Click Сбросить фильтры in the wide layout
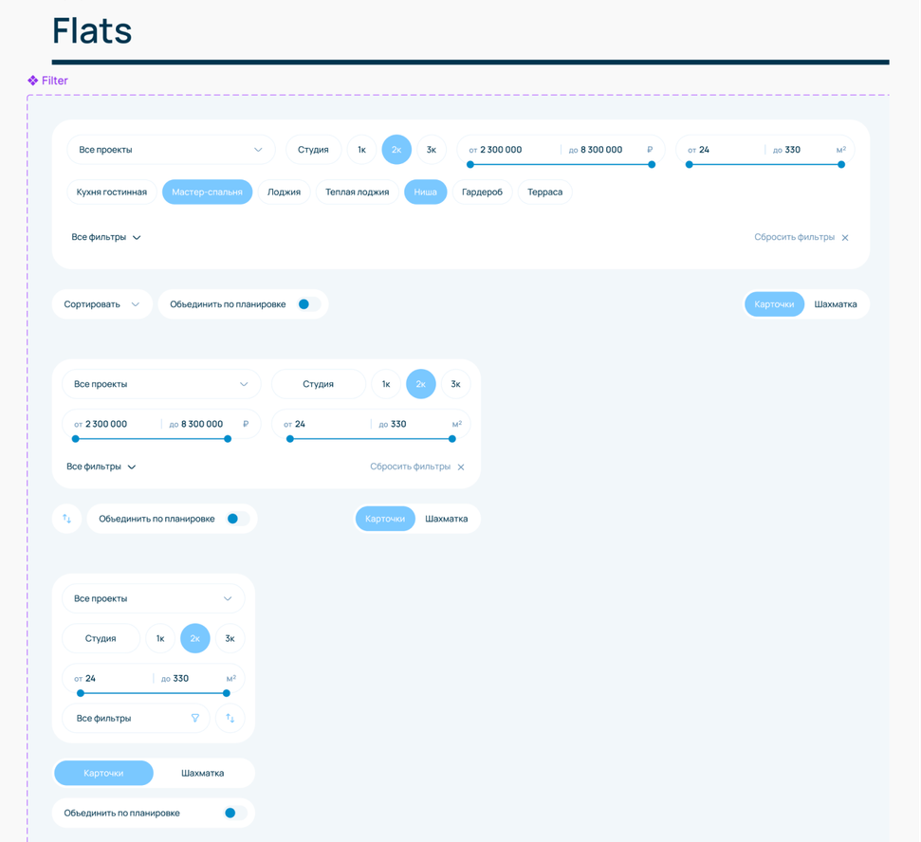This screenshot has width=921, height=842. [801, 237]
